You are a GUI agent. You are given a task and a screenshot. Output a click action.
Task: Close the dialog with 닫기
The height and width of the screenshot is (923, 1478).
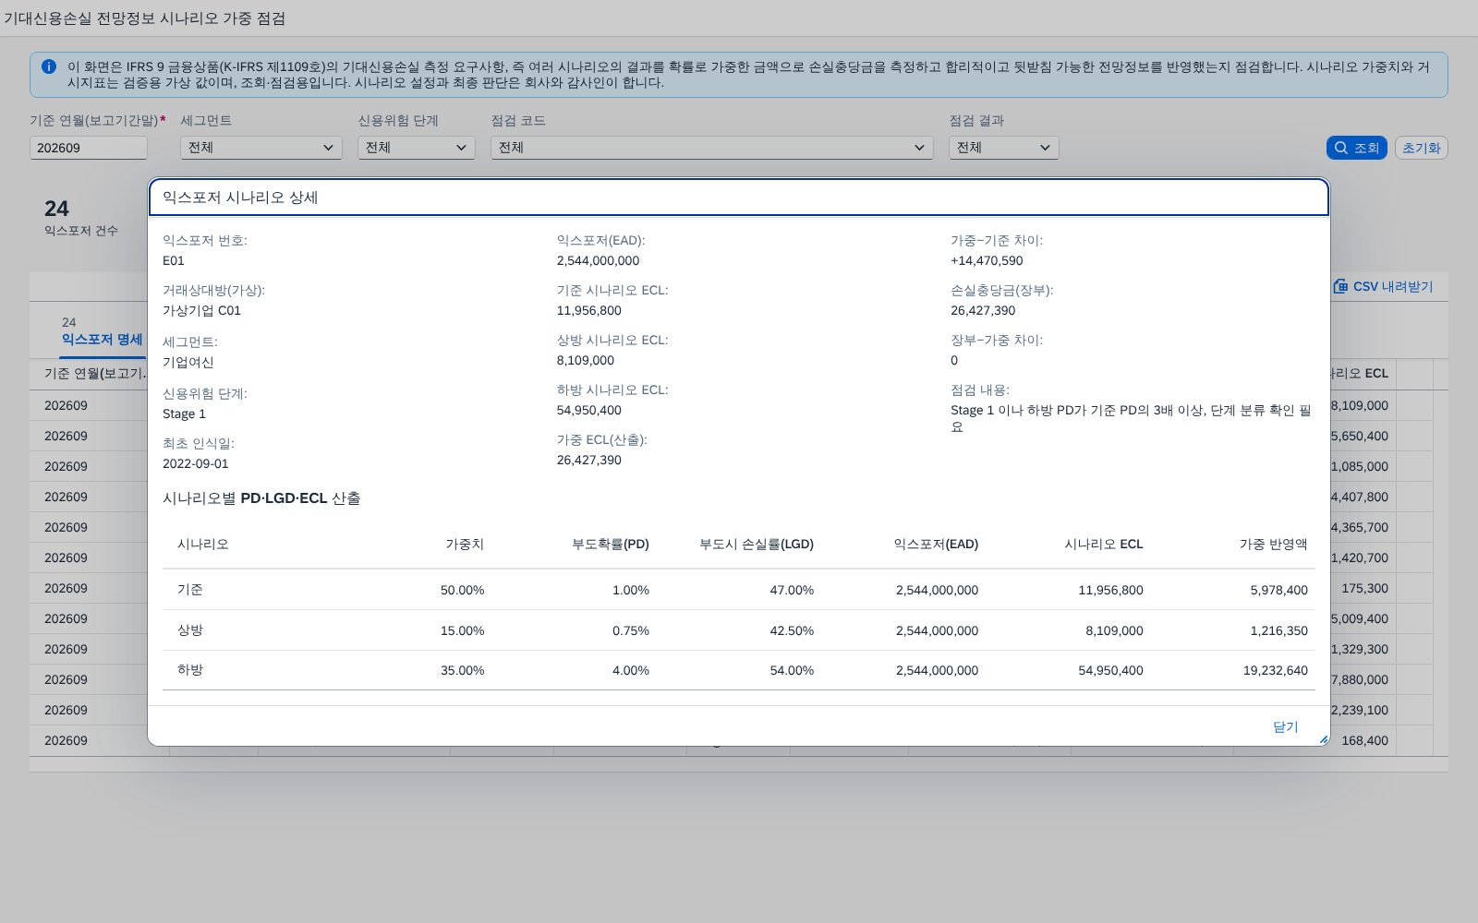tap(1285, 726)
